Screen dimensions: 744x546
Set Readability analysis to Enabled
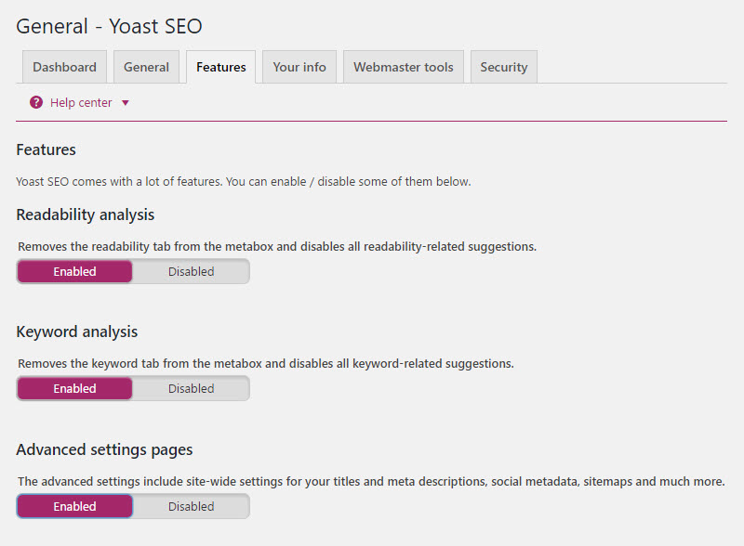pyautogui.click(x=75, y=271)
